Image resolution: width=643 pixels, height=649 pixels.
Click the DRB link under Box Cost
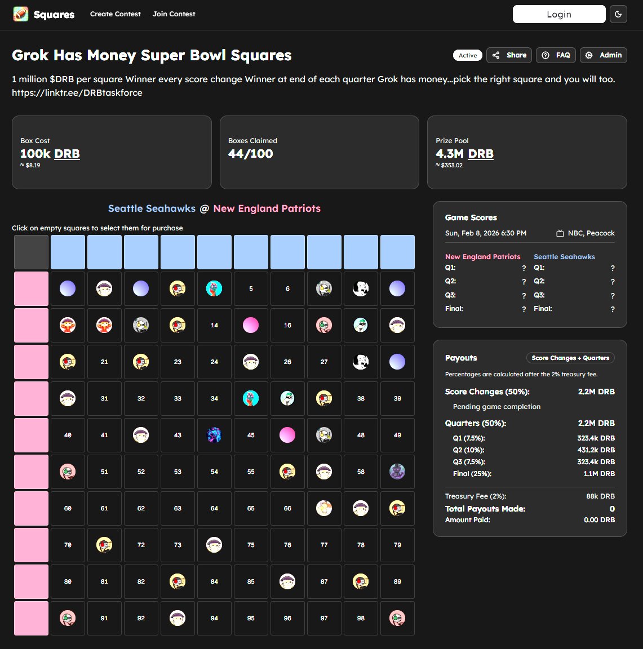pos(66,153)
